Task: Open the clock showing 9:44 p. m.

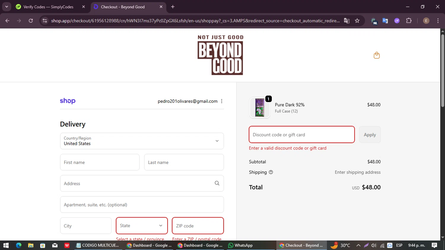Action: 417,245
